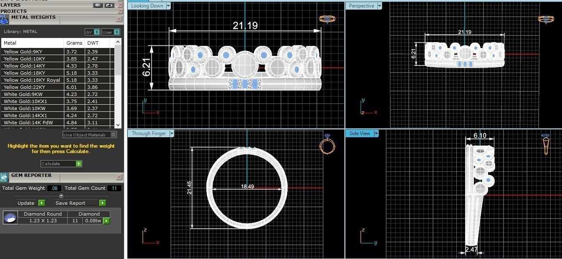Click the 6.10 dimension in Side View

pyautogui.click(x=480, y=136)
